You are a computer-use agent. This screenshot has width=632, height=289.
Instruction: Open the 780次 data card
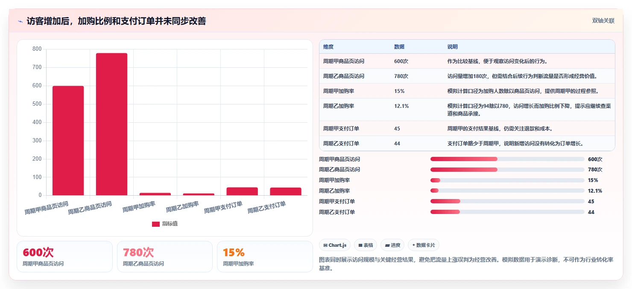[x=165, y=257]
